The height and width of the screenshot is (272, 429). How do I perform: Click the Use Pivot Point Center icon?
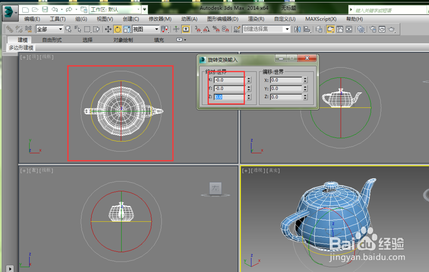165,29
